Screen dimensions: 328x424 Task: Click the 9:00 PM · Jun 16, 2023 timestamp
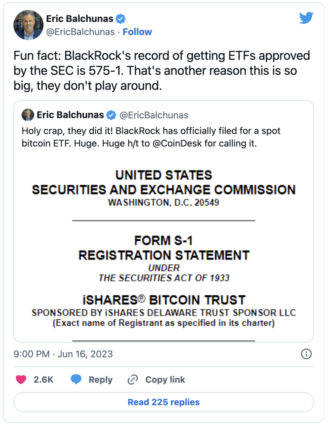63,354
